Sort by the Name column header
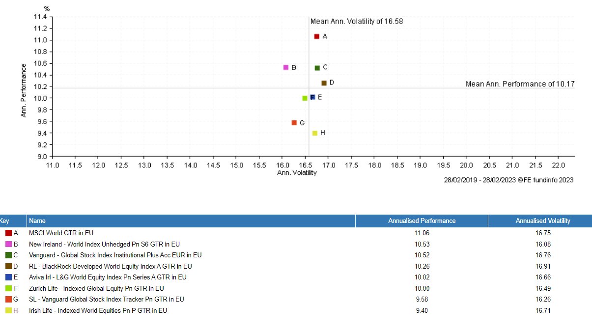 tap(191, 221)
